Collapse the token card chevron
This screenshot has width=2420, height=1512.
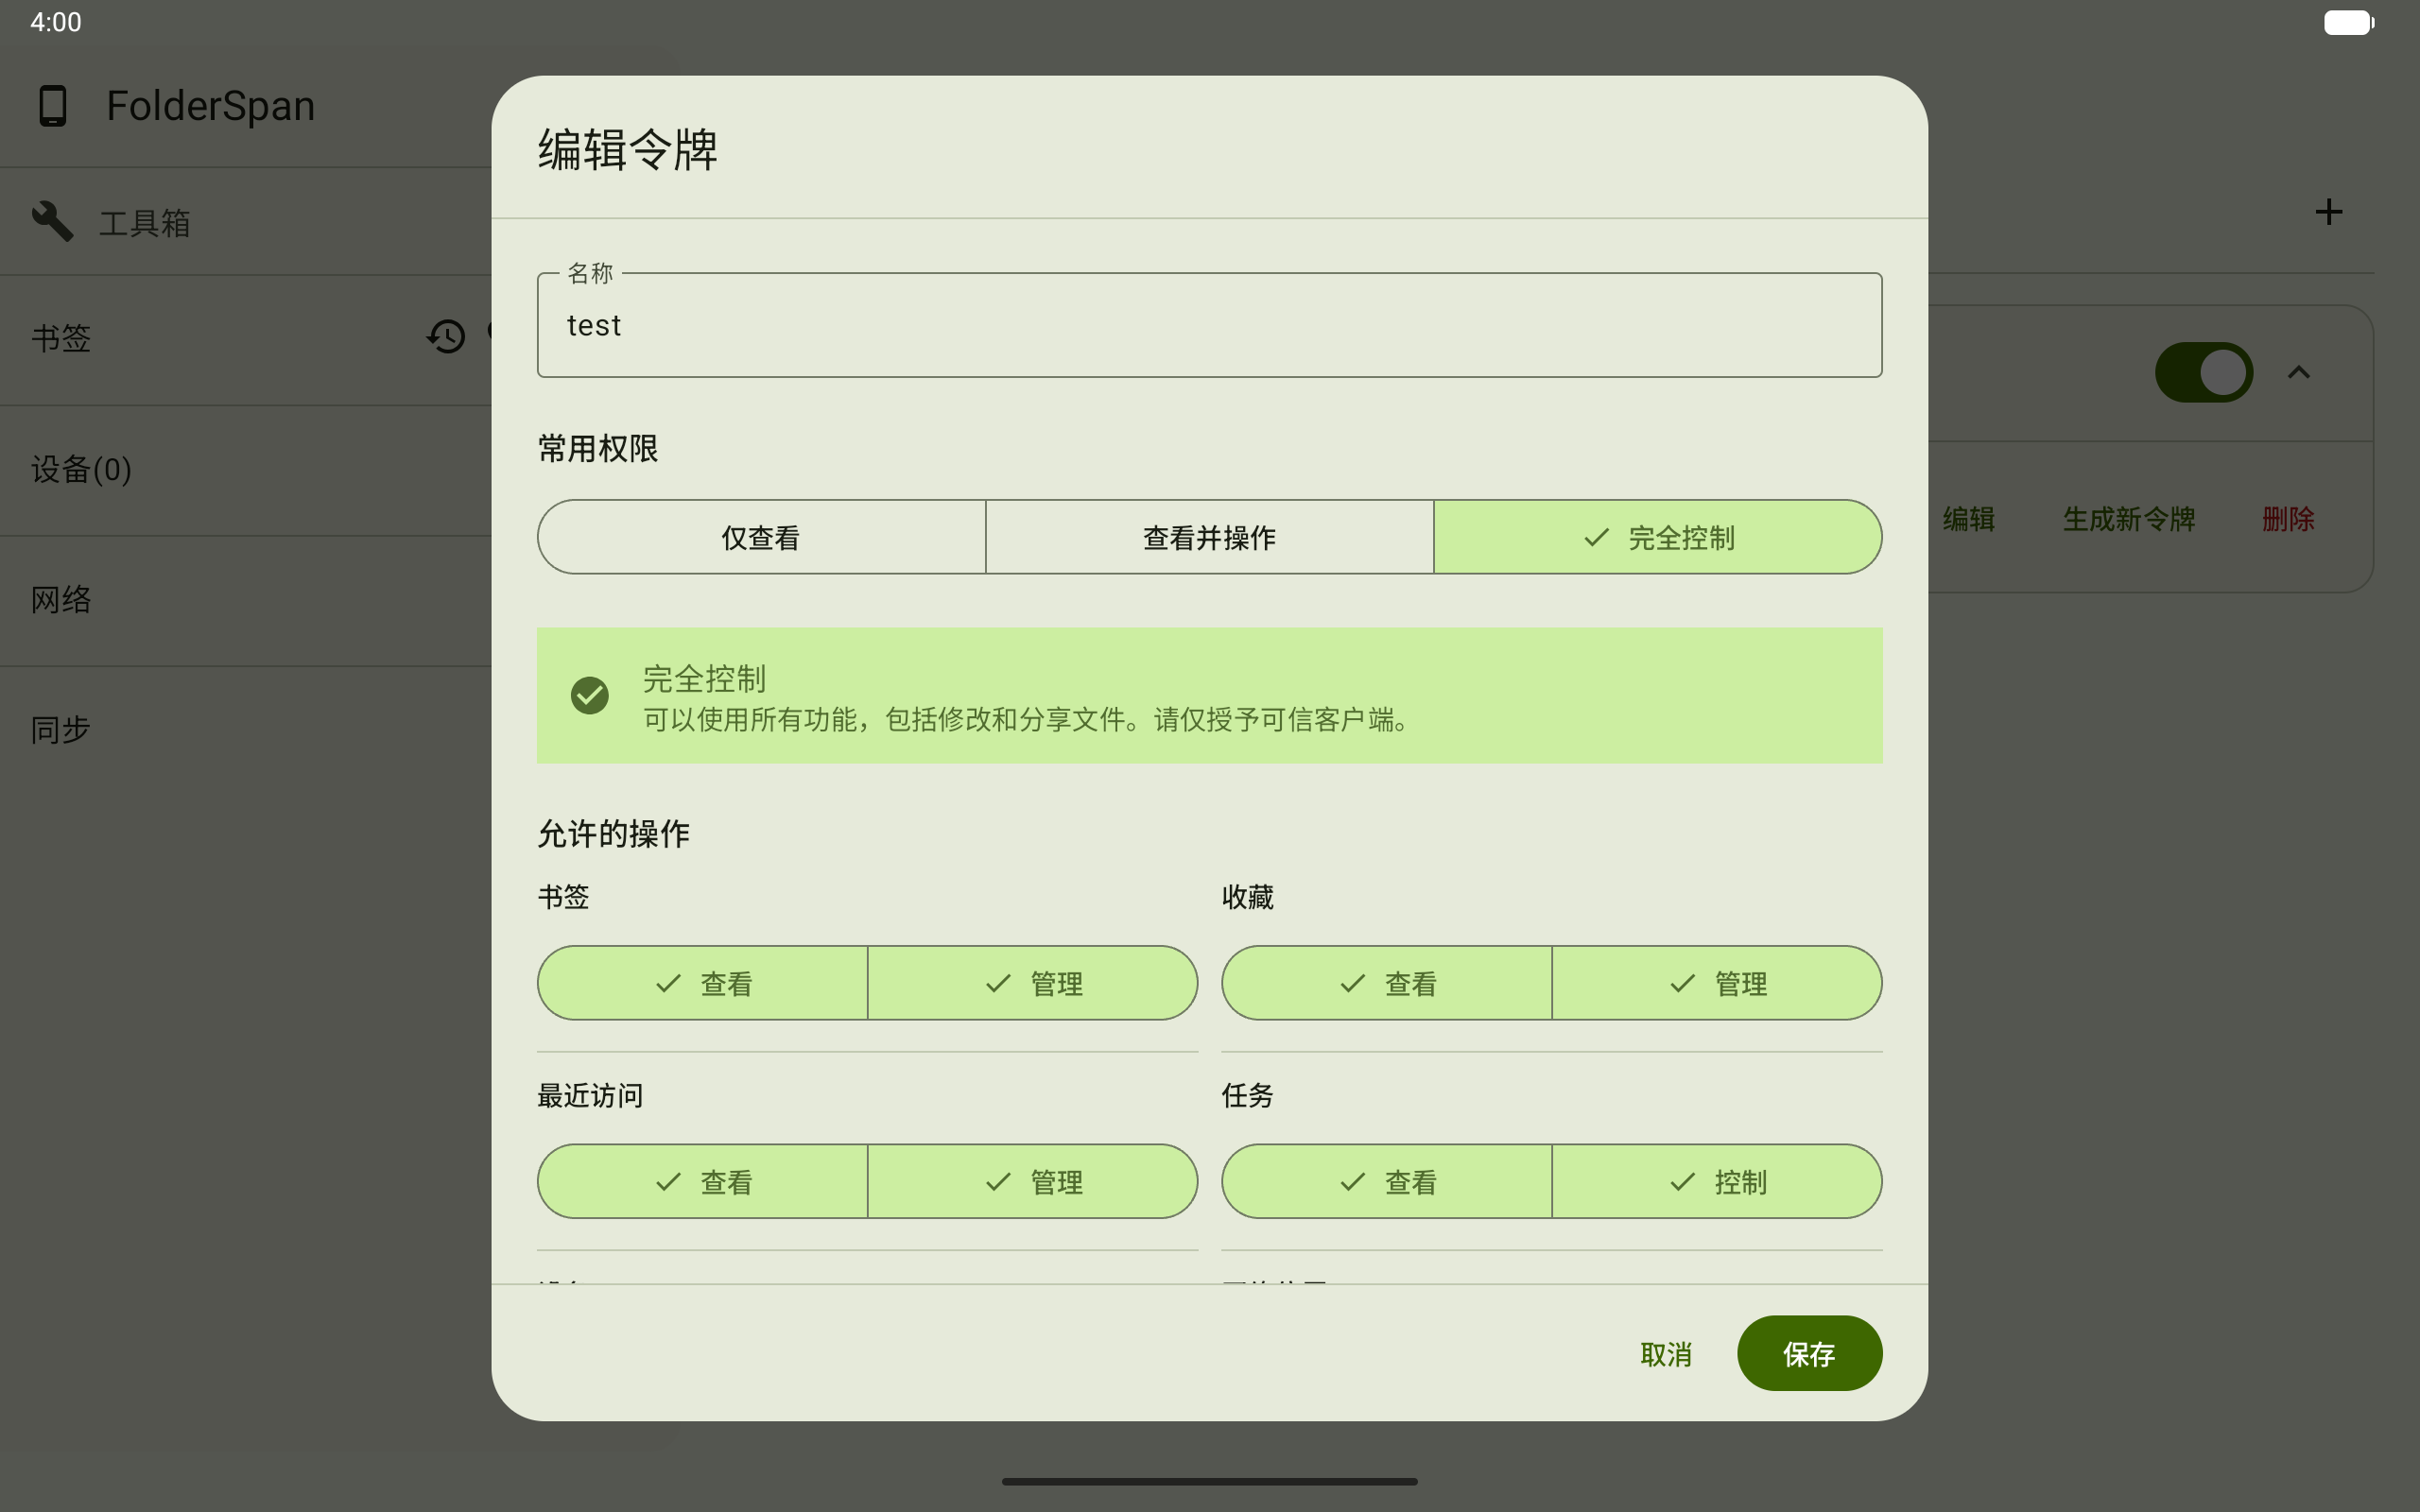pyautogui.click(x=2298, y=373)
